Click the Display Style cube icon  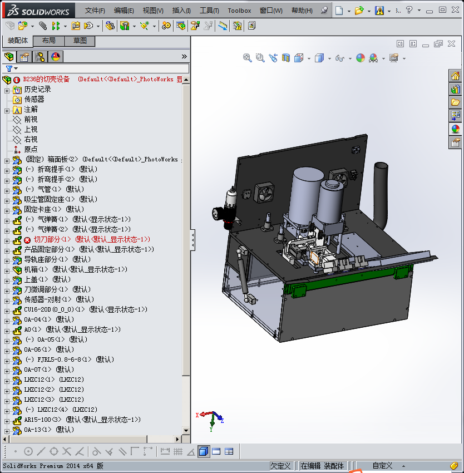[x=319, y=58]
